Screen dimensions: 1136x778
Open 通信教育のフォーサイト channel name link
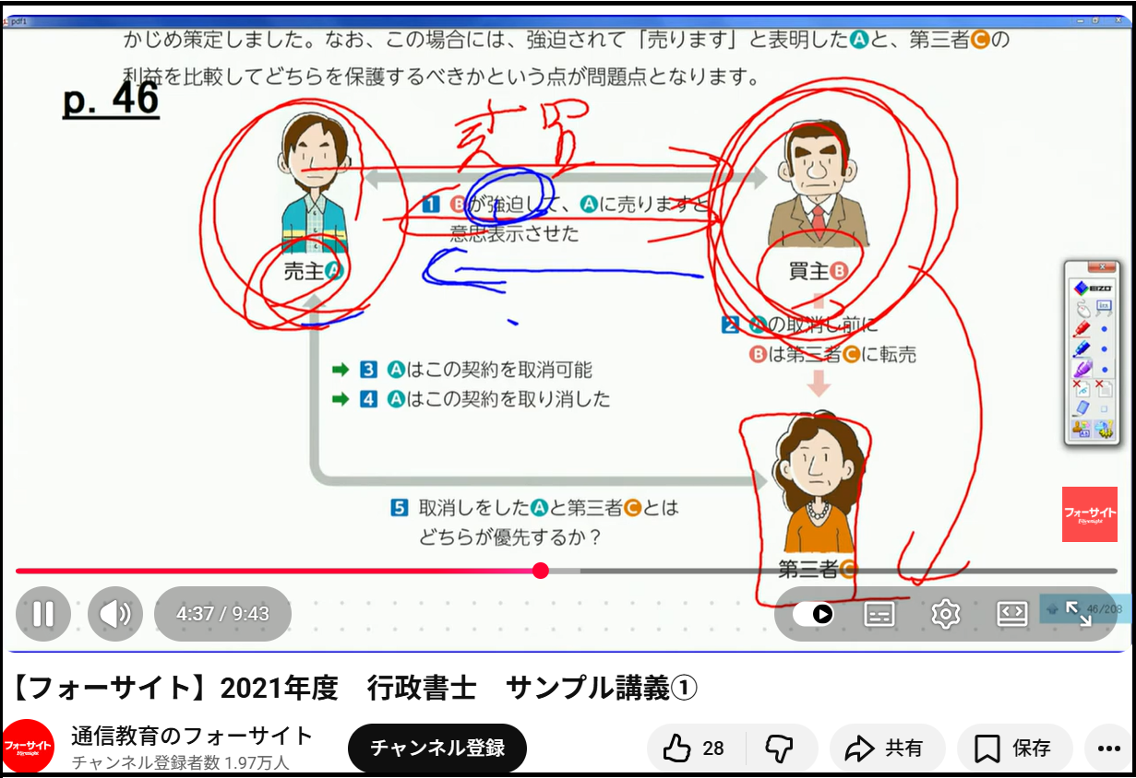192,736
